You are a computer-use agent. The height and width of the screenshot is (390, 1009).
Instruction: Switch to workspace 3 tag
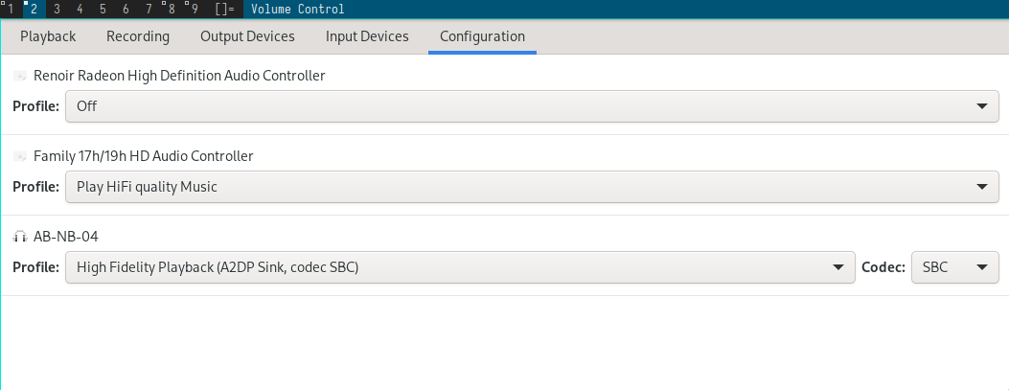pos(57,9)
